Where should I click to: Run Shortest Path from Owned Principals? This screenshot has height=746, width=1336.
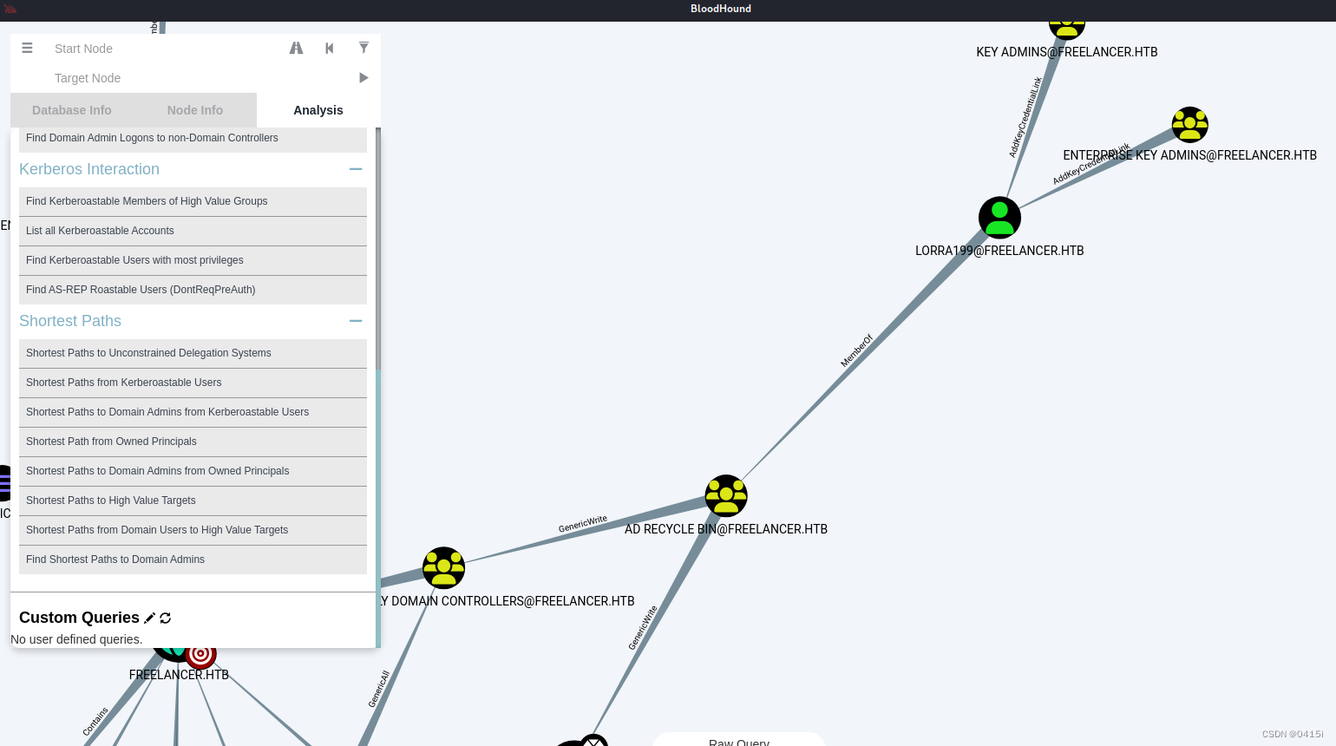193,442
